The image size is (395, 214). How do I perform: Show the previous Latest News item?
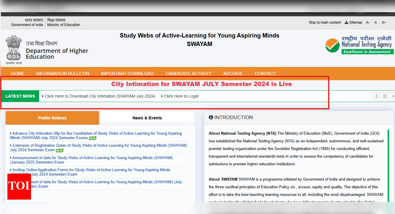pyautogui.click(x=376, y=96)
